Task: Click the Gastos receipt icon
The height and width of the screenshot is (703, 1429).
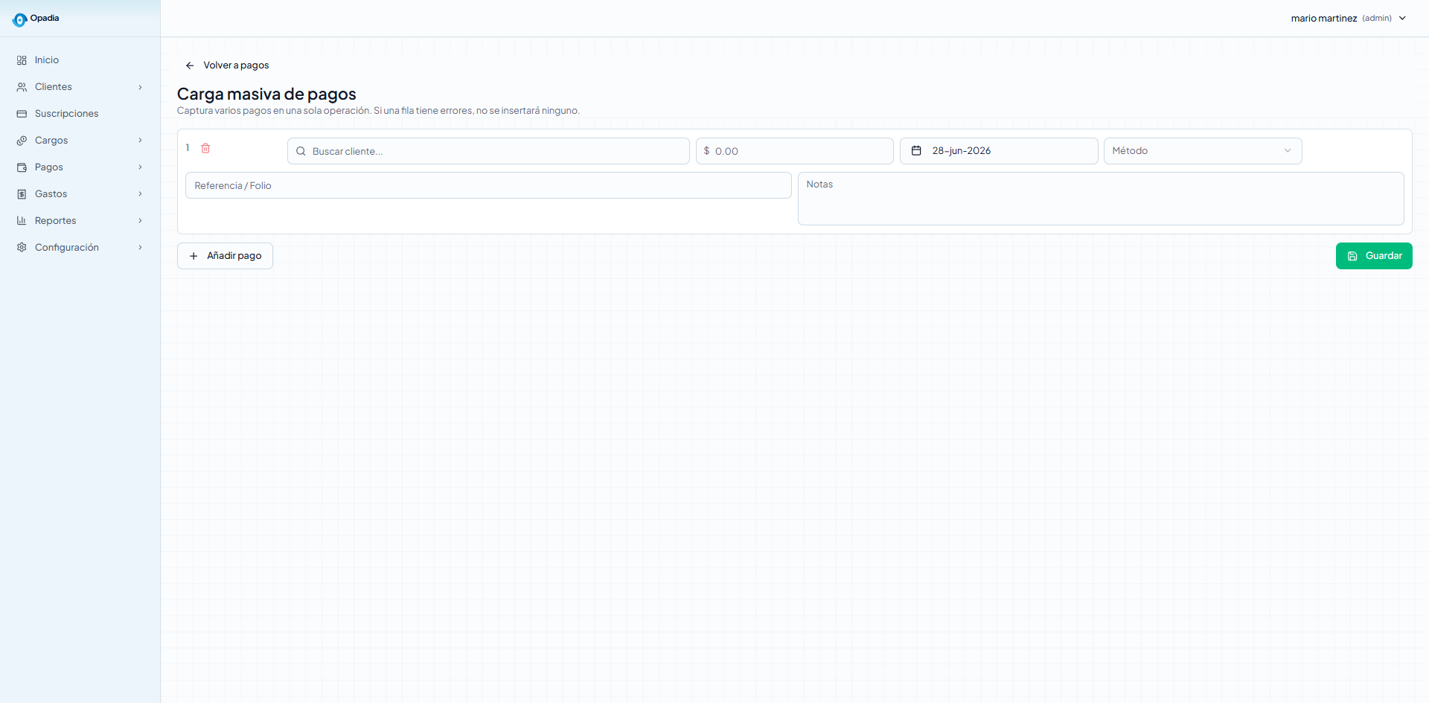Action: [x=22, y=194]
